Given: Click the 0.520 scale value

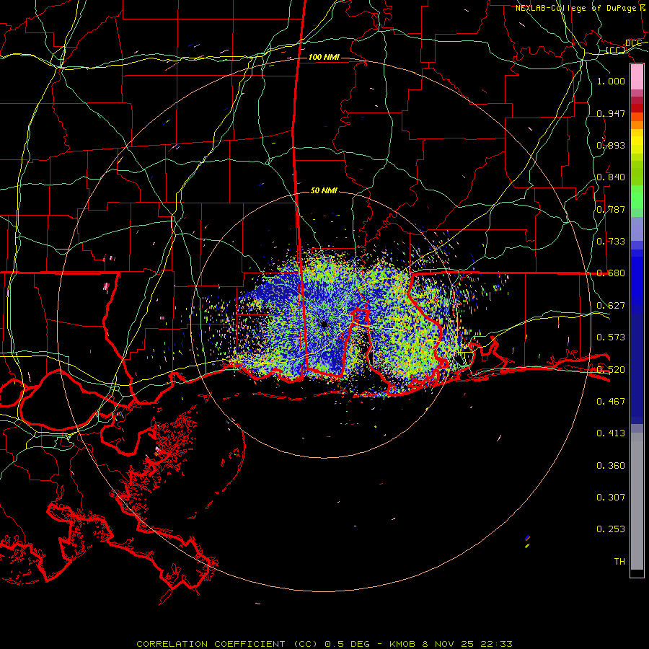Looking at the screenshot, I should pyautogui.click(x=611, y=370).
